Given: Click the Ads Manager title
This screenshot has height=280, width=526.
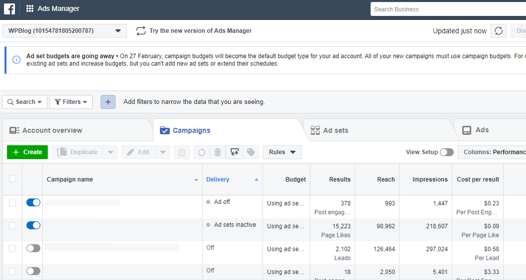Looking at the screenshot, I should [x=58, y=9].
